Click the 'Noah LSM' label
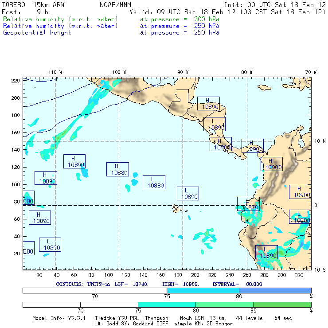 point(192,318)
